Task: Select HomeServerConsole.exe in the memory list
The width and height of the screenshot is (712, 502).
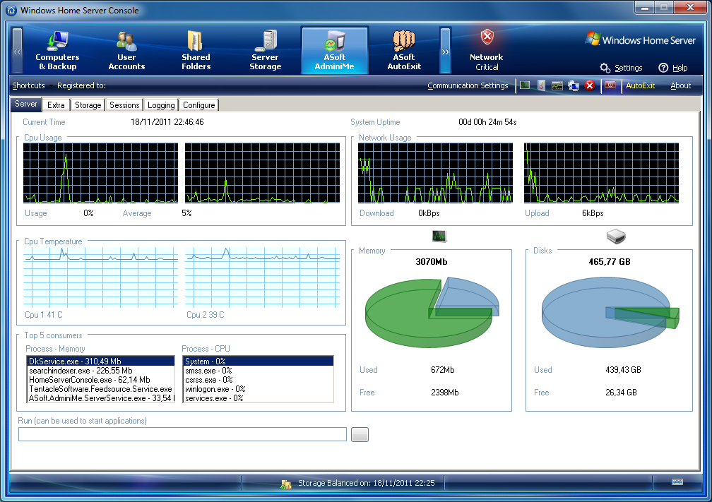Action: pyautogui.click(x=101, y=379)
